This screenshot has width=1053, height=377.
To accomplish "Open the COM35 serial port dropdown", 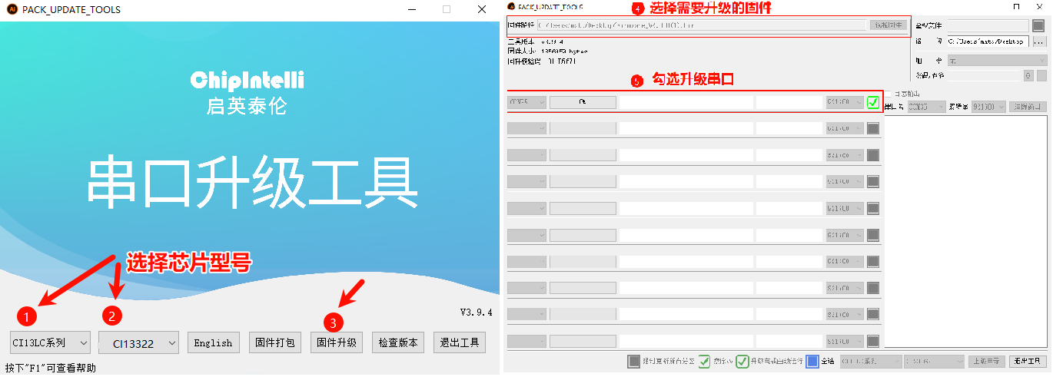I will (926, 107).
